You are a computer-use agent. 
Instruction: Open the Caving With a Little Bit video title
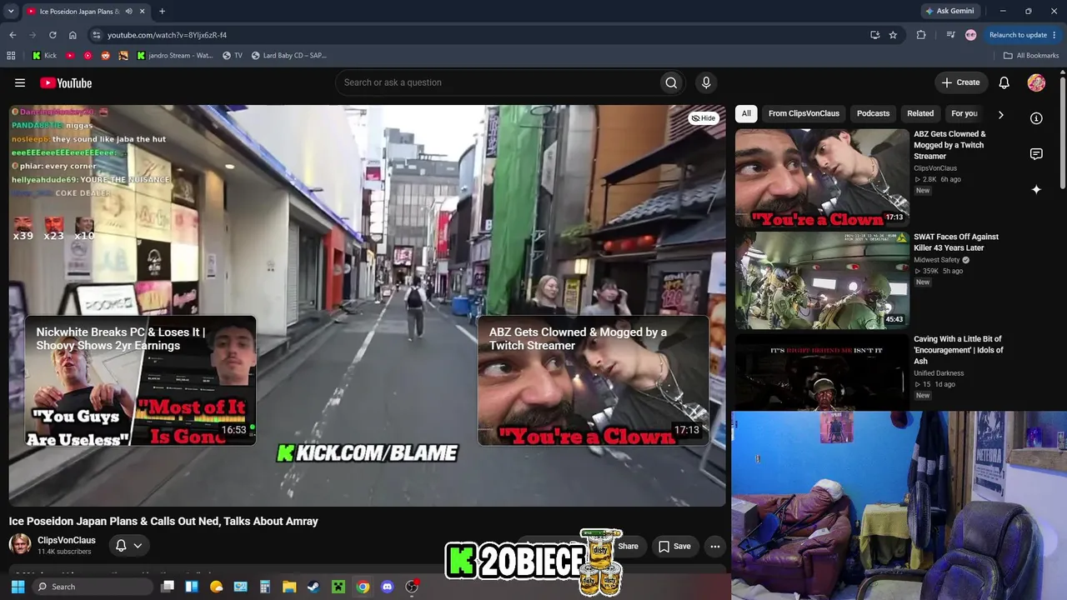click(x=959, y=350)
